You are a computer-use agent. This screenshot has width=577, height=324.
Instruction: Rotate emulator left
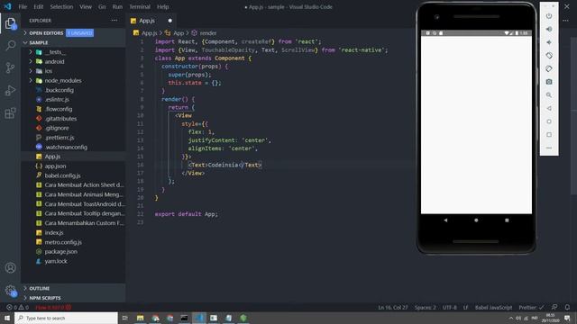pyautogui.click(x=549, y=56)
